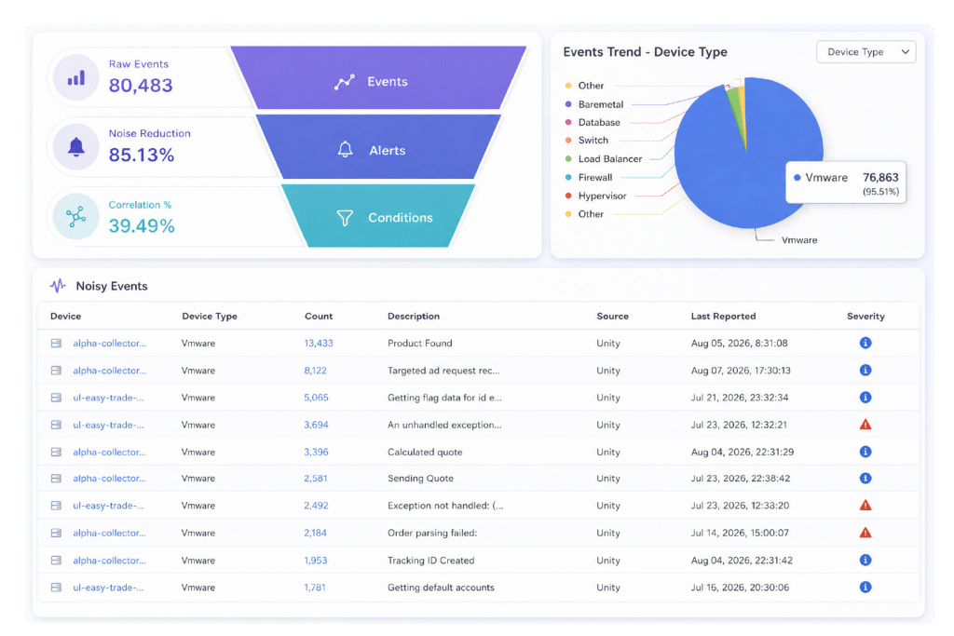Click device icon beside first alpha-collector row
The image size is (954, 636).
point(56,344)
